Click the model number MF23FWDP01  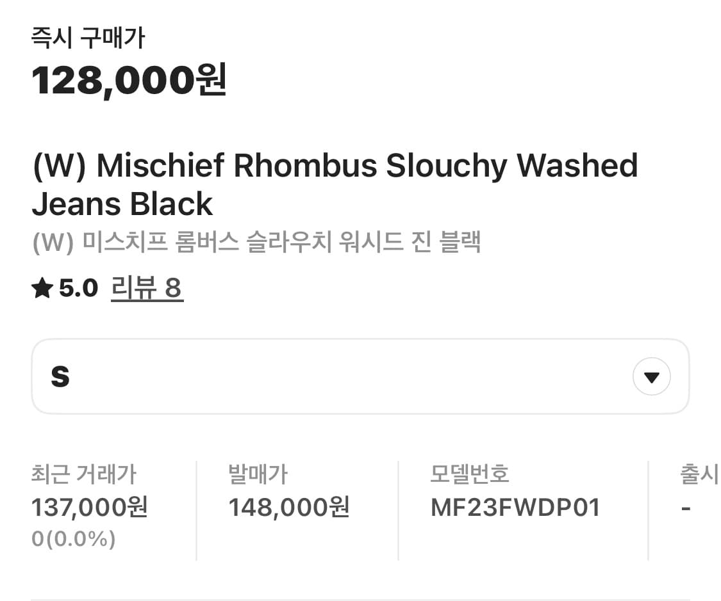coord(515,508)
